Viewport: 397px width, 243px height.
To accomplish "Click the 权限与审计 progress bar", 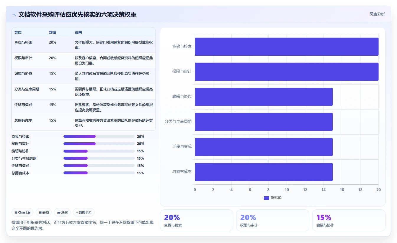I will tap(99, 144).
